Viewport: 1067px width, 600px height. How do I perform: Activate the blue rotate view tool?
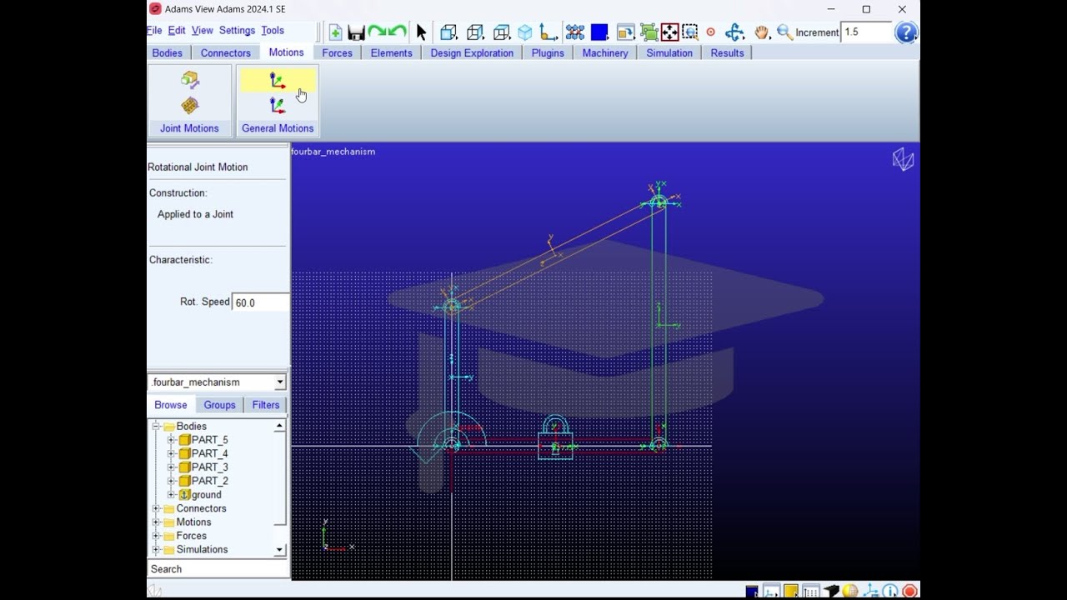coord(734,32)
